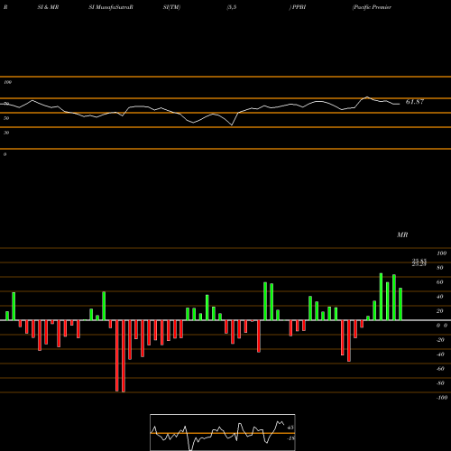Screen dimensions: 451x451
Task: Click the final green bar of the MR histogram
Action: tap(400, 304)
